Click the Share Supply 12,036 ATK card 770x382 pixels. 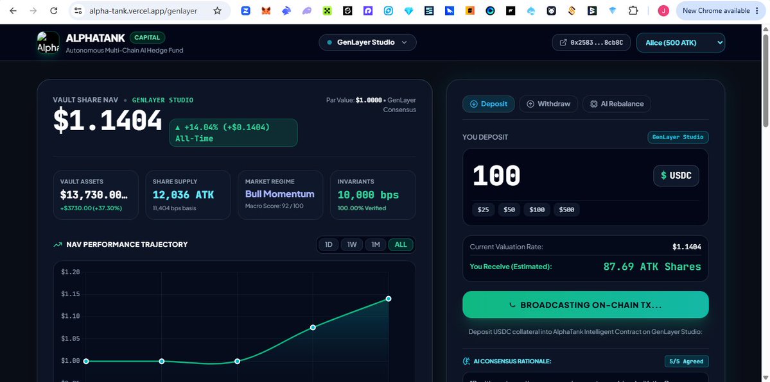point(188,195)
